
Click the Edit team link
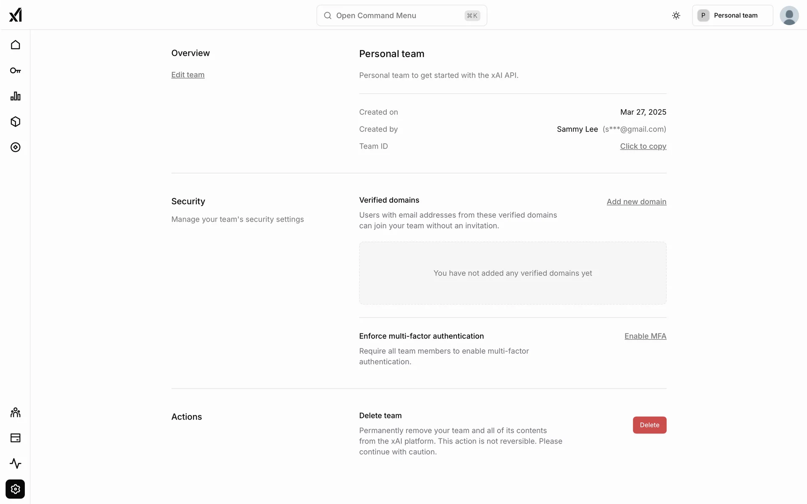click(188, 75)
